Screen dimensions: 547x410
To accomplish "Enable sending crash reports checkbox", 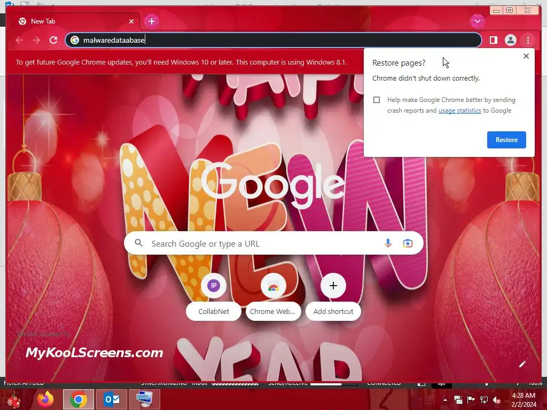I will coord(377,100).
